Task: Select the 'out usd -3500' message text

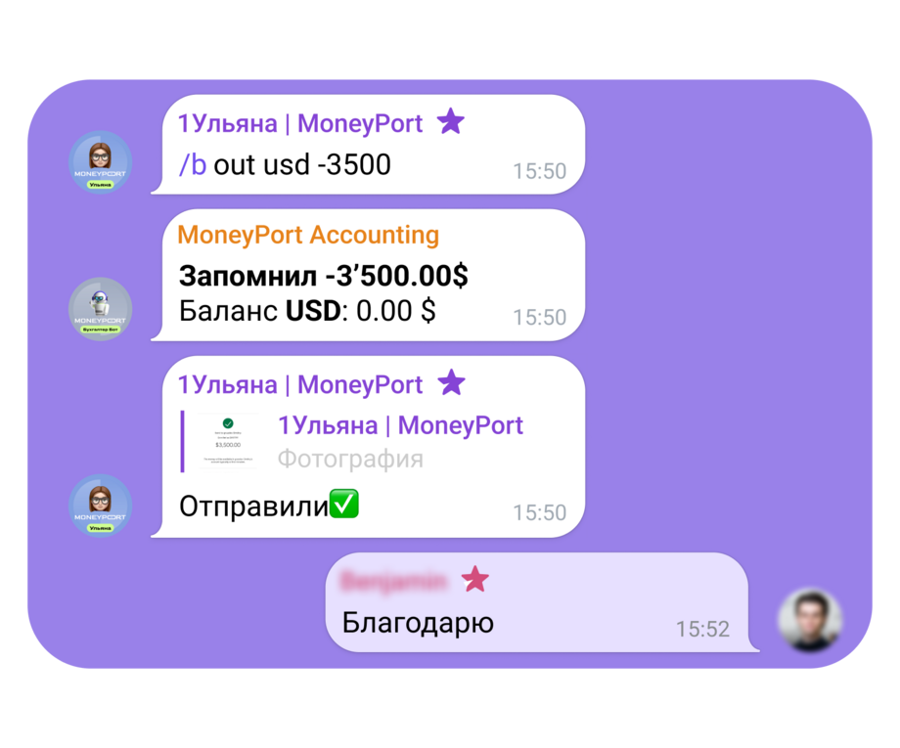Action: click(x=302, y=164)
